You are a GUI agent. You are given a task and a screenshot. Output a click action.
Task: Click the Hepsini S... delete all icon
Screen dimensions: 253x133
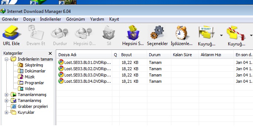[133, 33]
